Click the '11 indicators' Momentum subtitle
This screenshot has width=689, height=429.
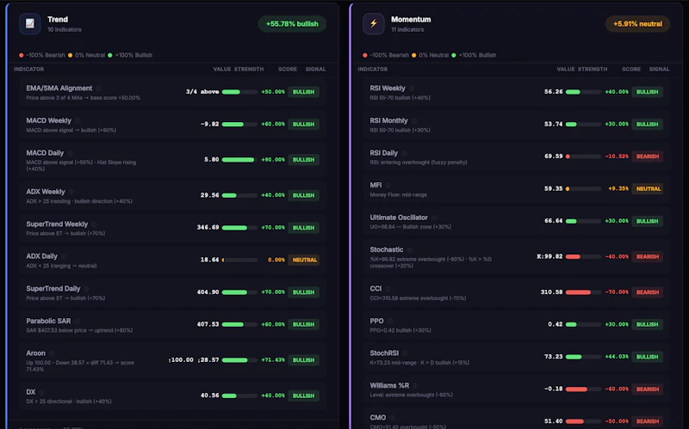407,29
